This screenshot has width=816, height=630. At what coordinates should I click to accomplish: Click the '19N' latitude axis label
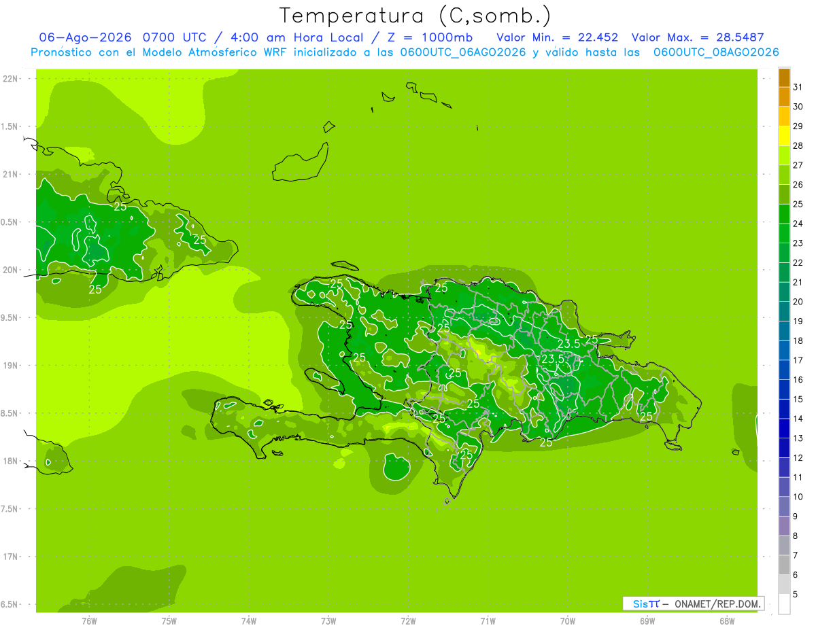[10, 365]
